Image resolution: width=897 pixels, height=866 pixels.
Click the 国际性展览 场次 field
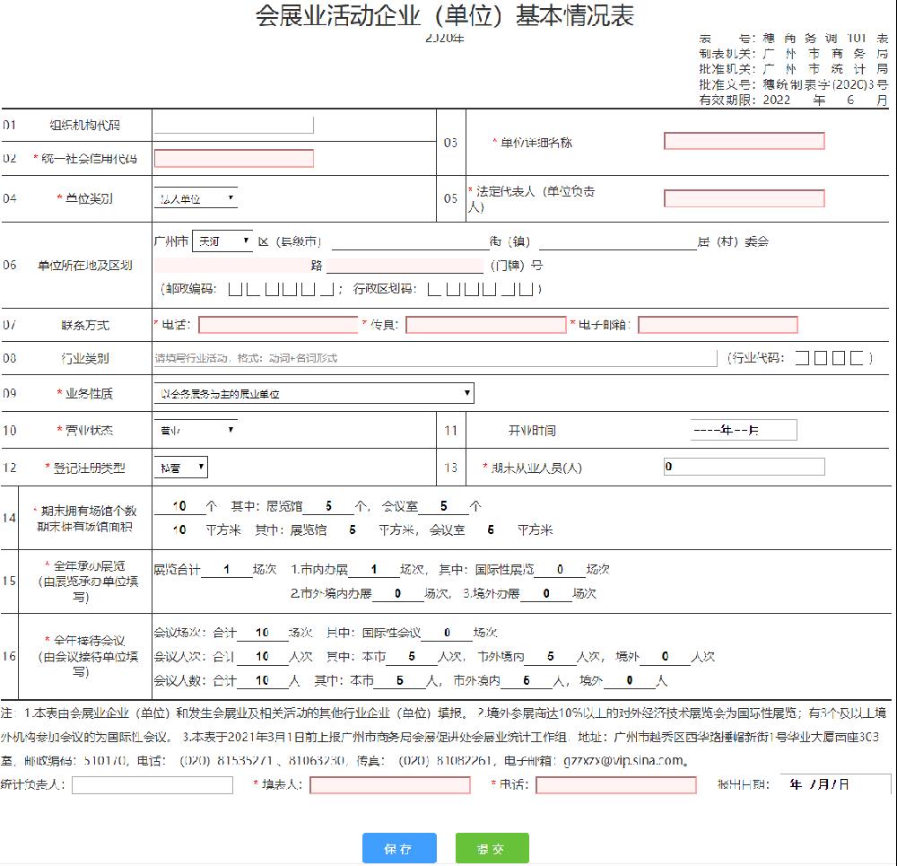[x=560, y=570]
